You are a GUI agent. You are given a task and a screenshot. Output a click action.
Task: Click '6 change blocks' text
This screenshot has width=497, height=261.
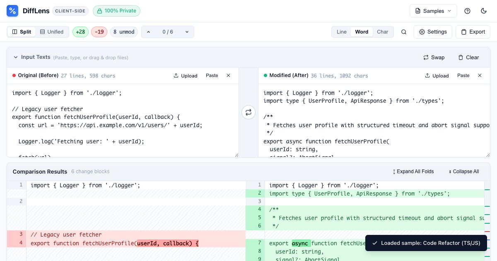[90, 172]
